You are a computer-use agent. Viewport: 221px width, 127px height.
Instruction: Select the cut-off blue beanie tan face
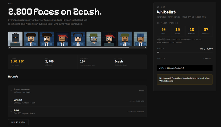coord(140,39)
